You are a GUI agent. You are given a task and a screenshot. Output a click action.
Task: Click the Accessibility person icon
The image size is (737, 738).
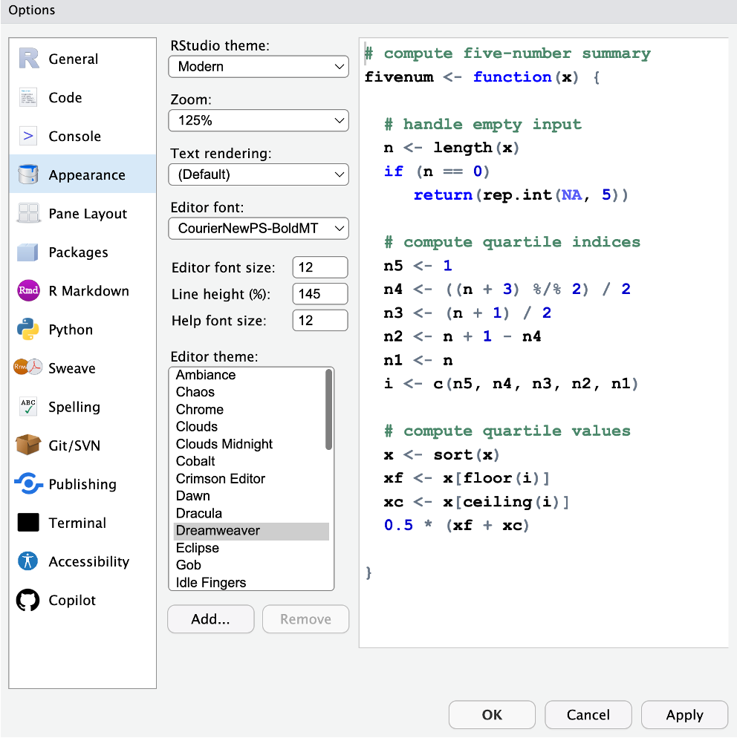(x=27, y=561)
